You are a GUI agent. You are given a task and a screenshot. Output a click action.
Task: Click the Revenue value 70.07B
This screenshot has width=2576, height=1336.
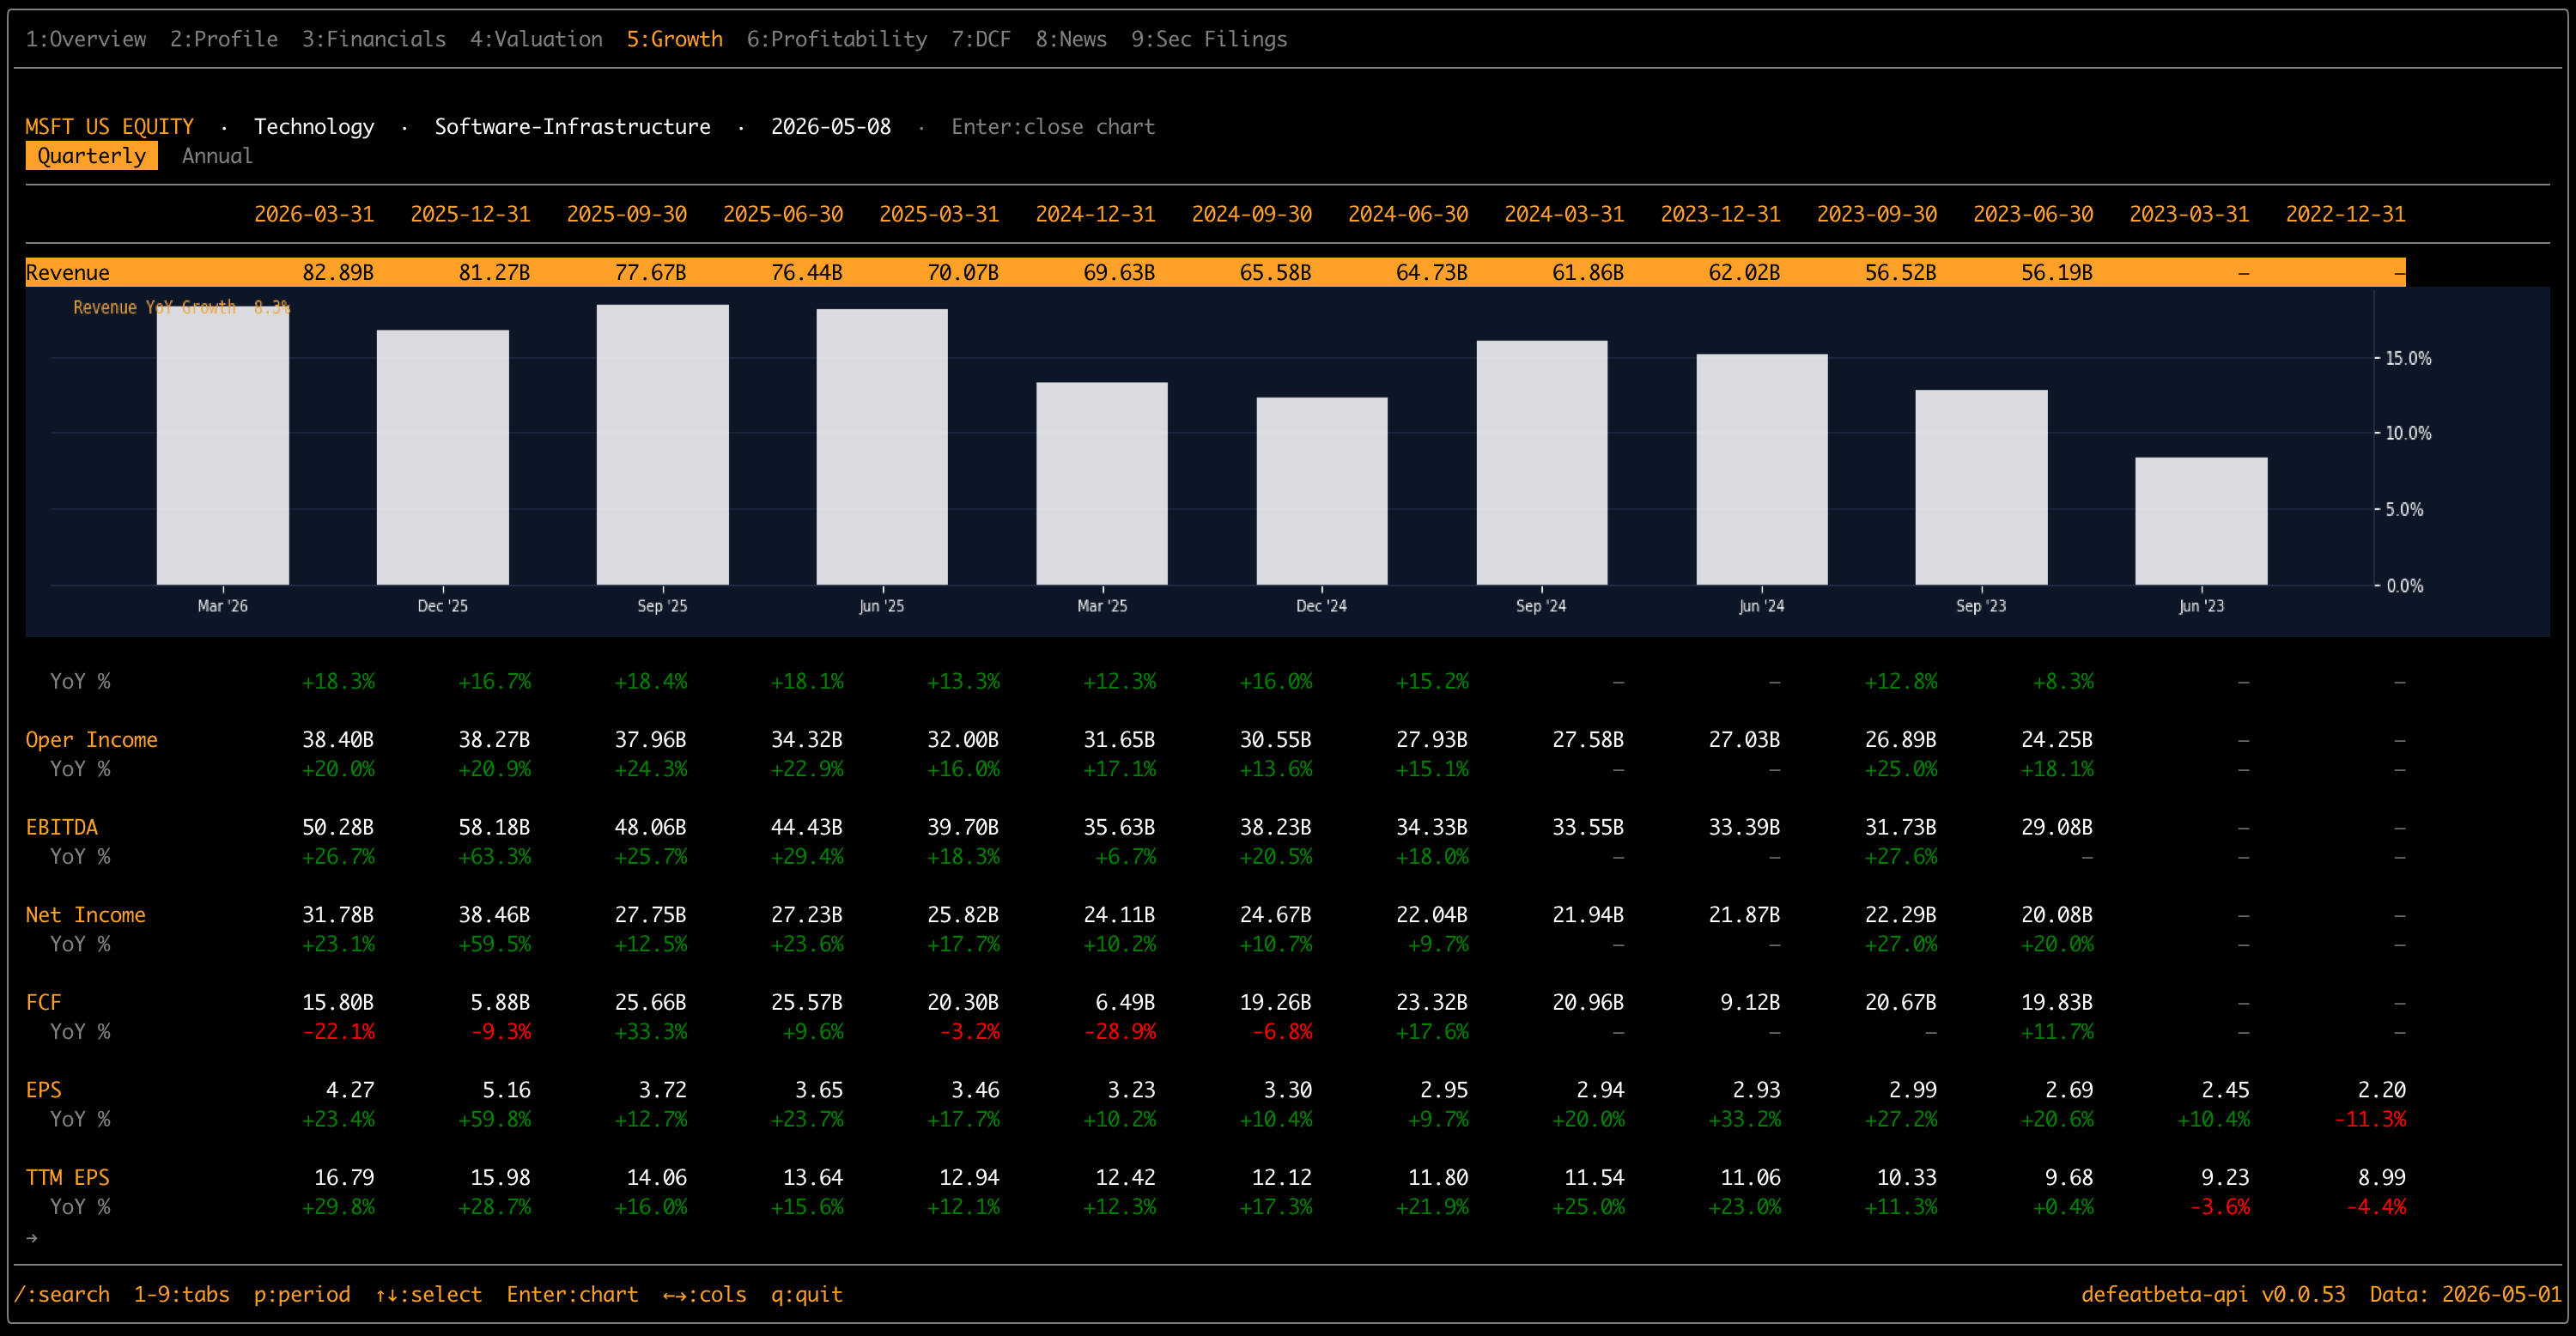pos(963,272)
